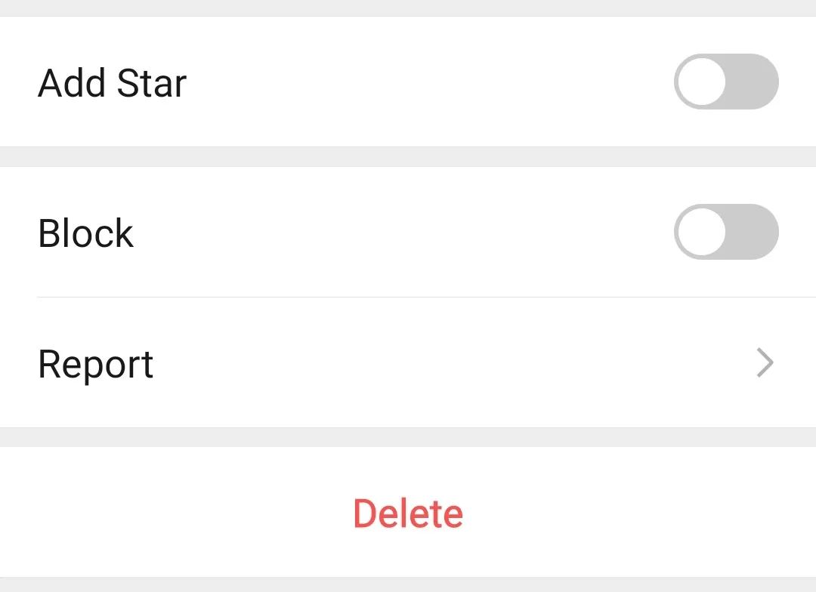
Task: Choose the Add Star settings row
Action: click(408, 82)
